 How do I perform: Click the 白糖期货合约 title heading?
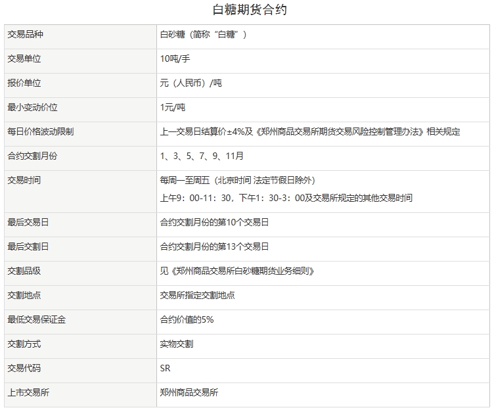tap(250, 10)
